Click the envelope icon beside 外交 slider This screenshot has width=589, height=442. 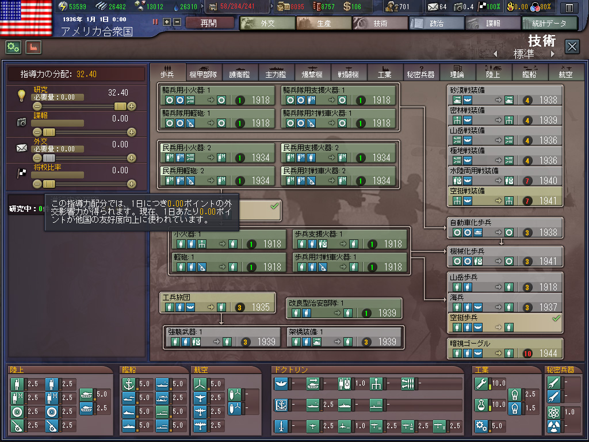pyautogui.click(x=21, y=148)
